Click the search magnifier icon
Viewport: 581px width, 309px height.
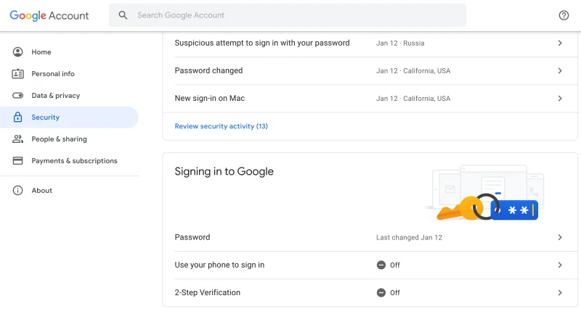click(123, 15)
